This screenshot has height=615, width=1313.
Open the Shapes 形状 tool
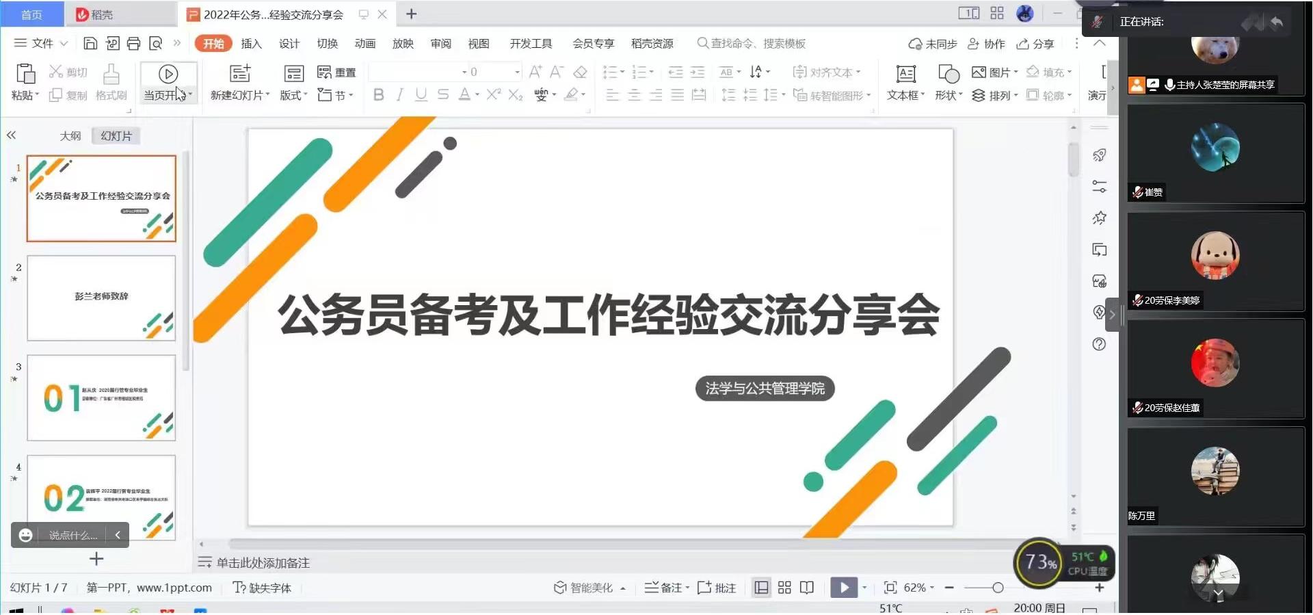[x=949, y=74]
